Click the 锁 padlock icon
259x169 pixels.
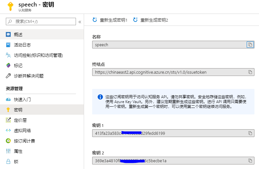[x=8, y=162]
